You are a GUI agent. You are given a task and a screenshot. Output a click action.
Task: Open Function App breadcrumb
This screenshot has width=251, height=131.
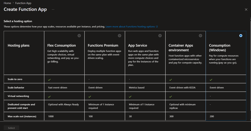23,3
